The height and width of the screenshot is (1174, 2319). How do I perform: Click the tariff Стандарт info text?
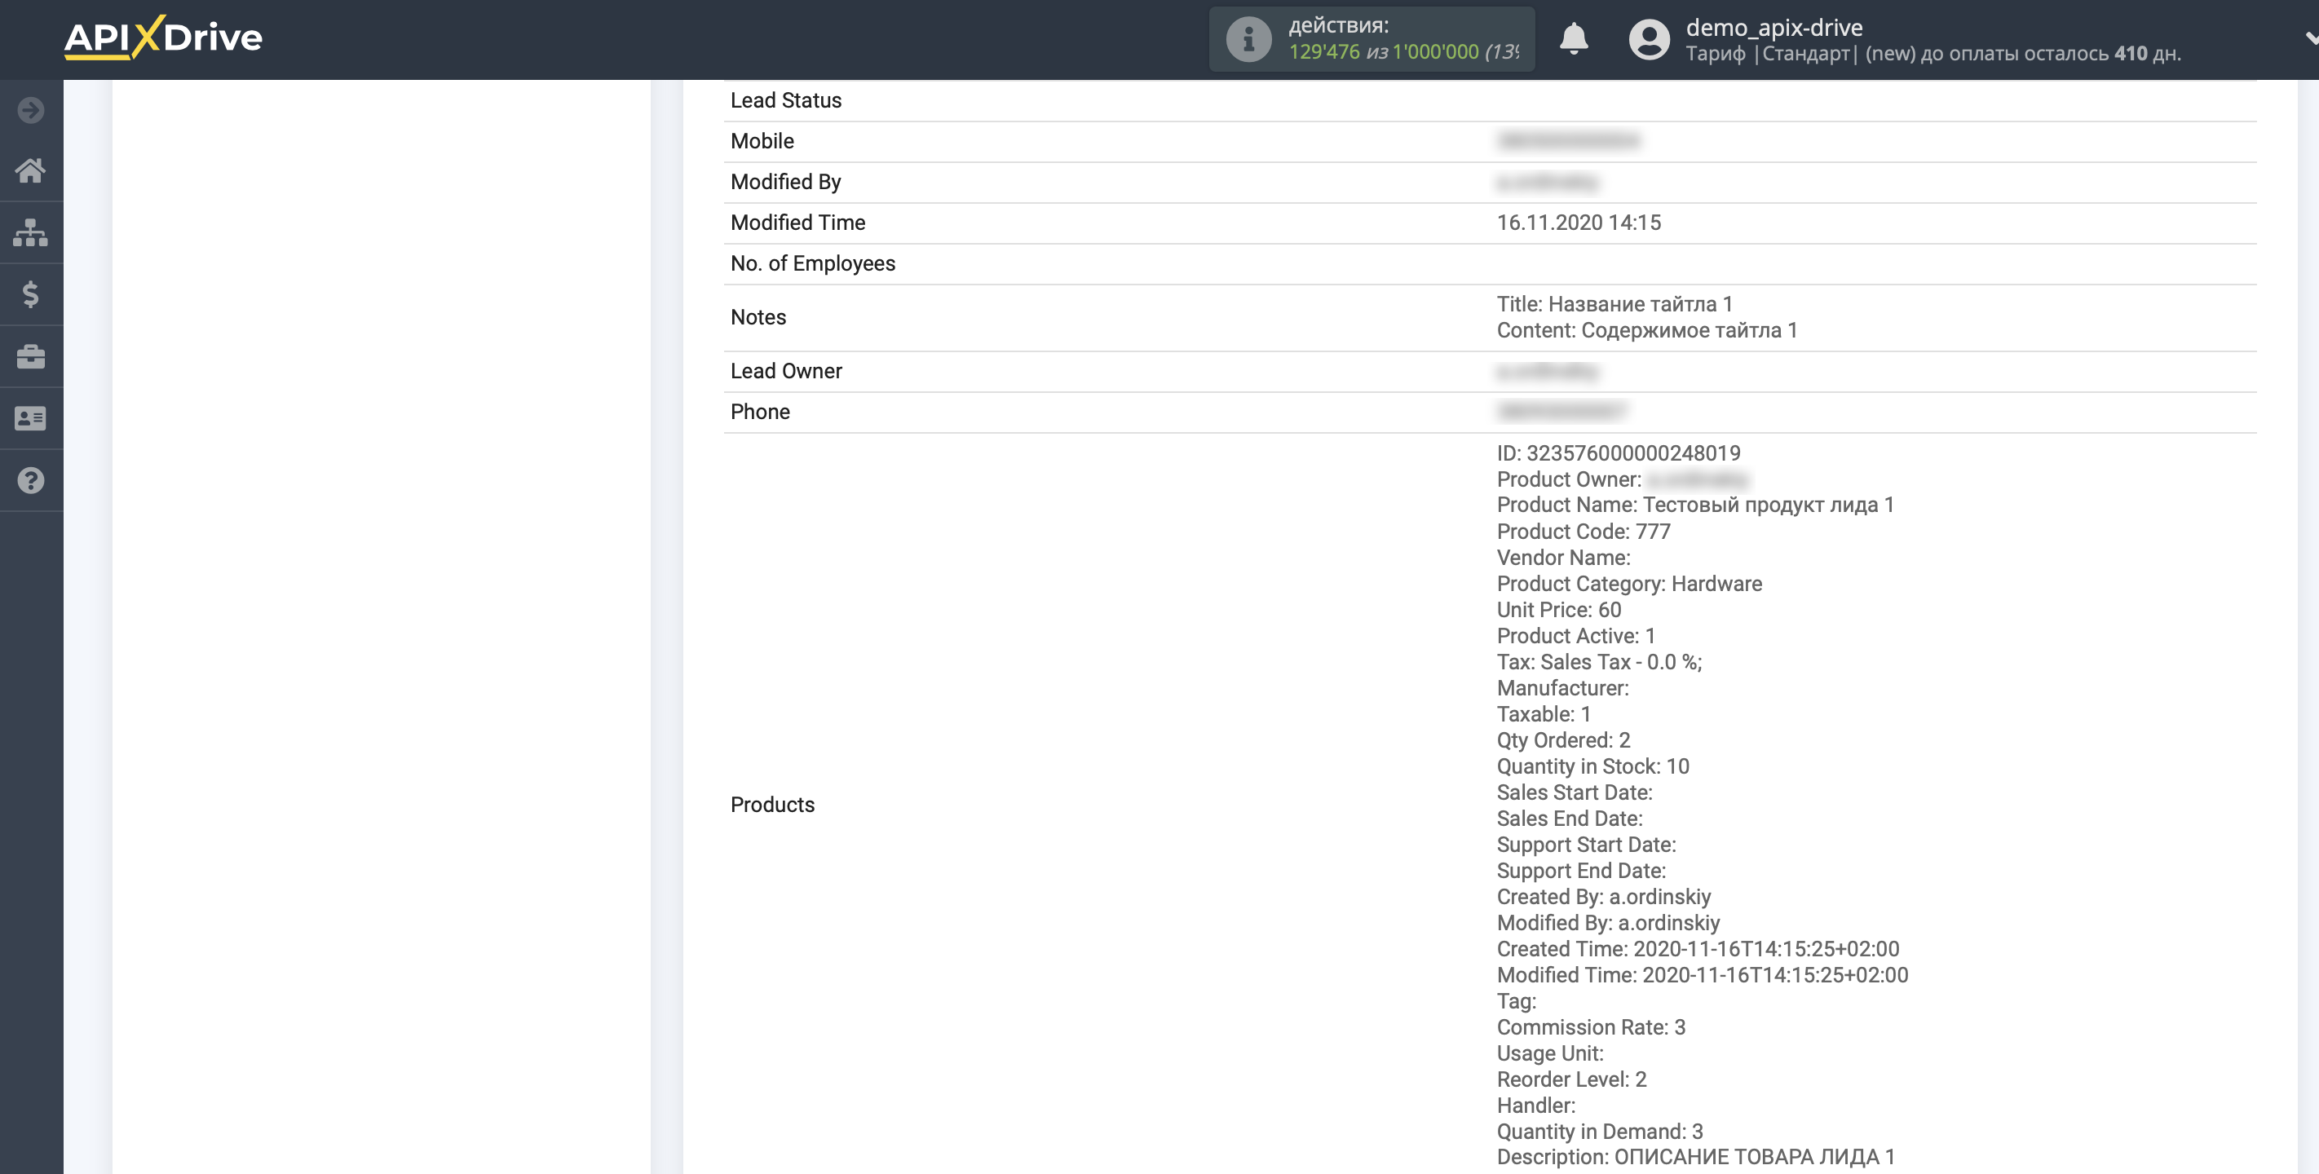click(1932, 54)
